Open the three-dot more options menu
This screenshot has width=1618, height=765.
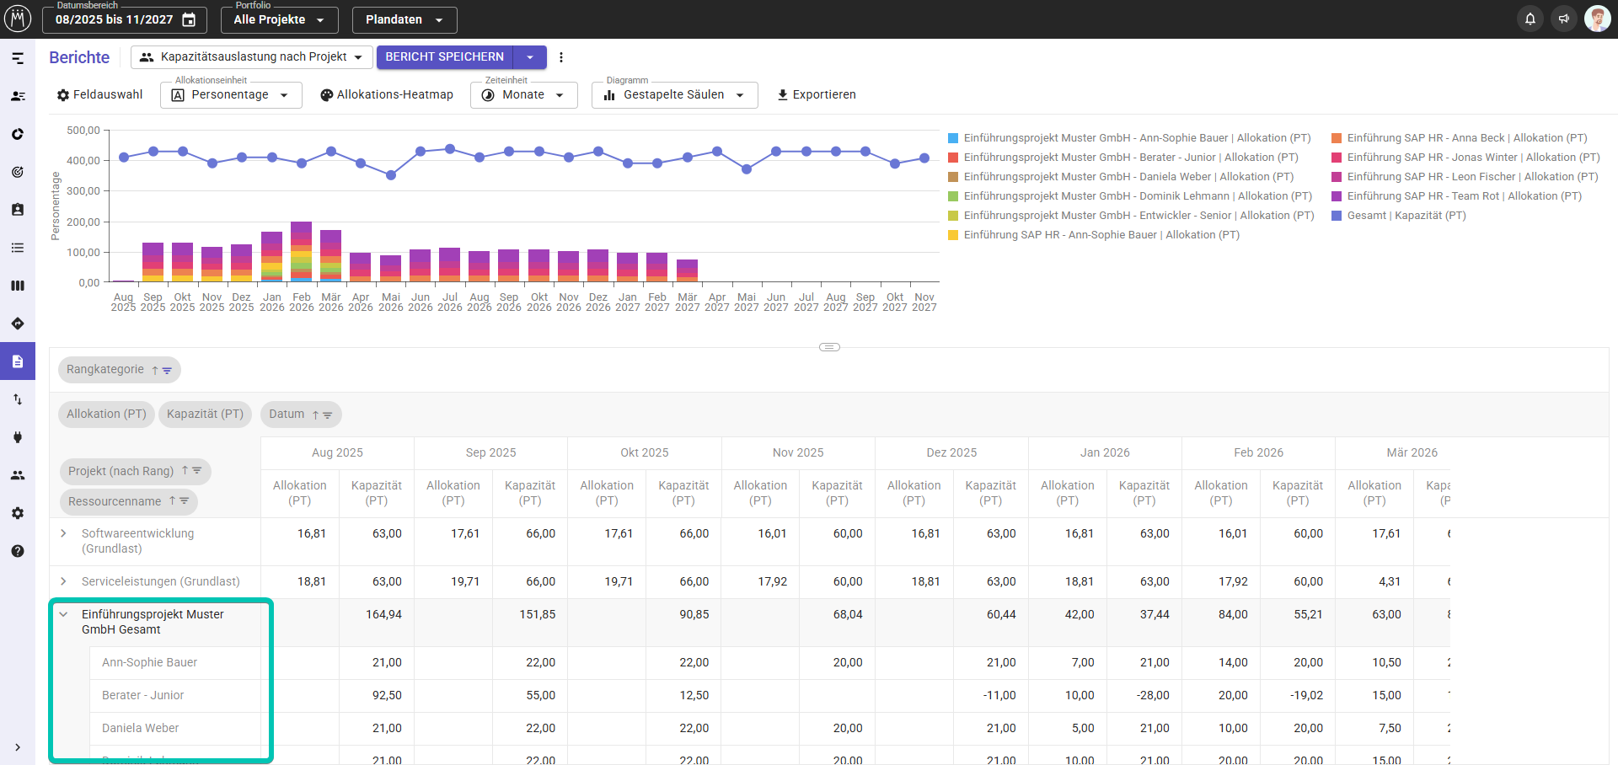click(x=561, y=57)
